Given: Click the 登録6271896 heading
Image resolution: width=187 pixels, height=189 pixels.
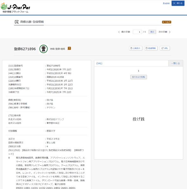Looking at the screenshot, I should pyautogui.click(x=25, y=49).
